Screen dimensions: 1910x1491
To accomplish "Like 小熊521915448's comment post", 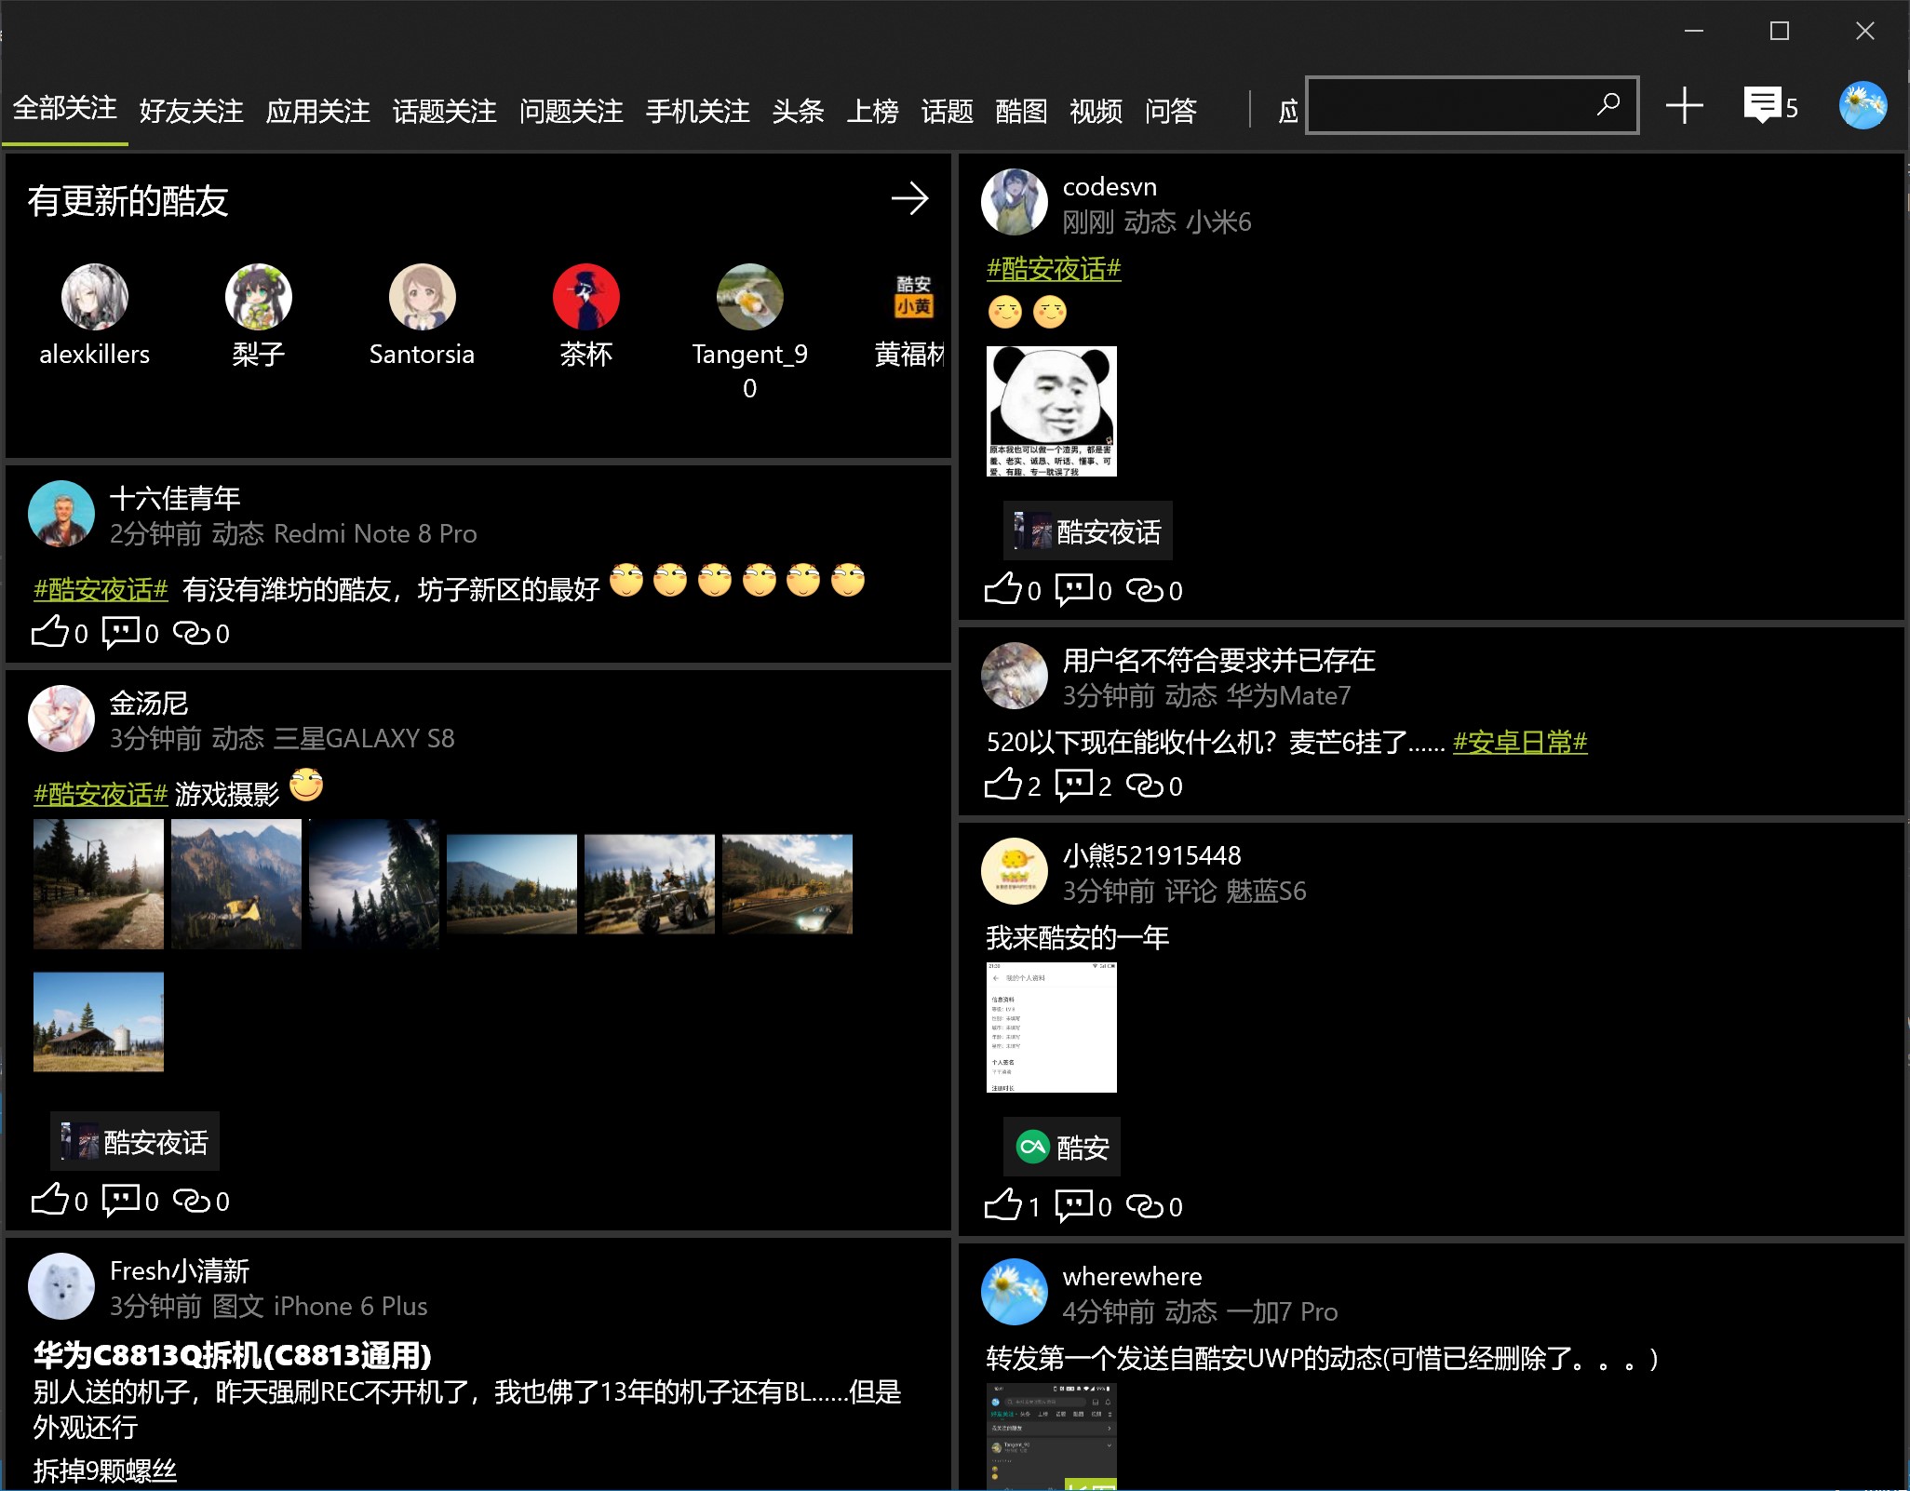I will coord(1003,1205).
